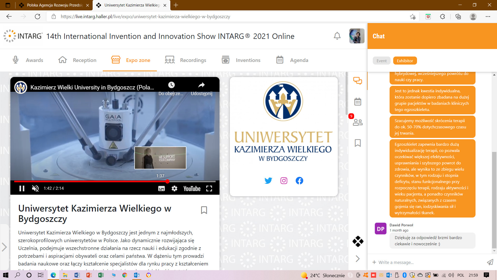Switch chat to Exhibitor

[x=405, y=61]
